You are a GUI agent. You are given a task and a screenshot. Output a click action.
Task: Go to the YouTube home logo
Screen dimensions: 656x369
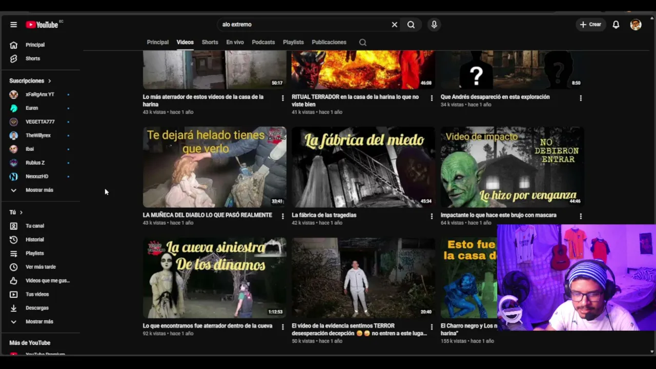(42, 25)
